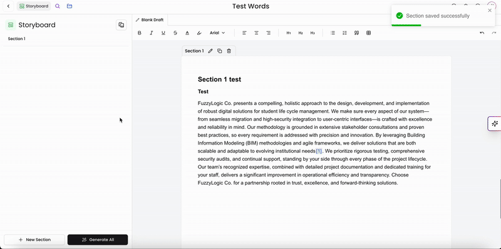This screenshot has height=249, width=501.
Task: Click the green checkmark in the save notification
Action: pos(400,16)
